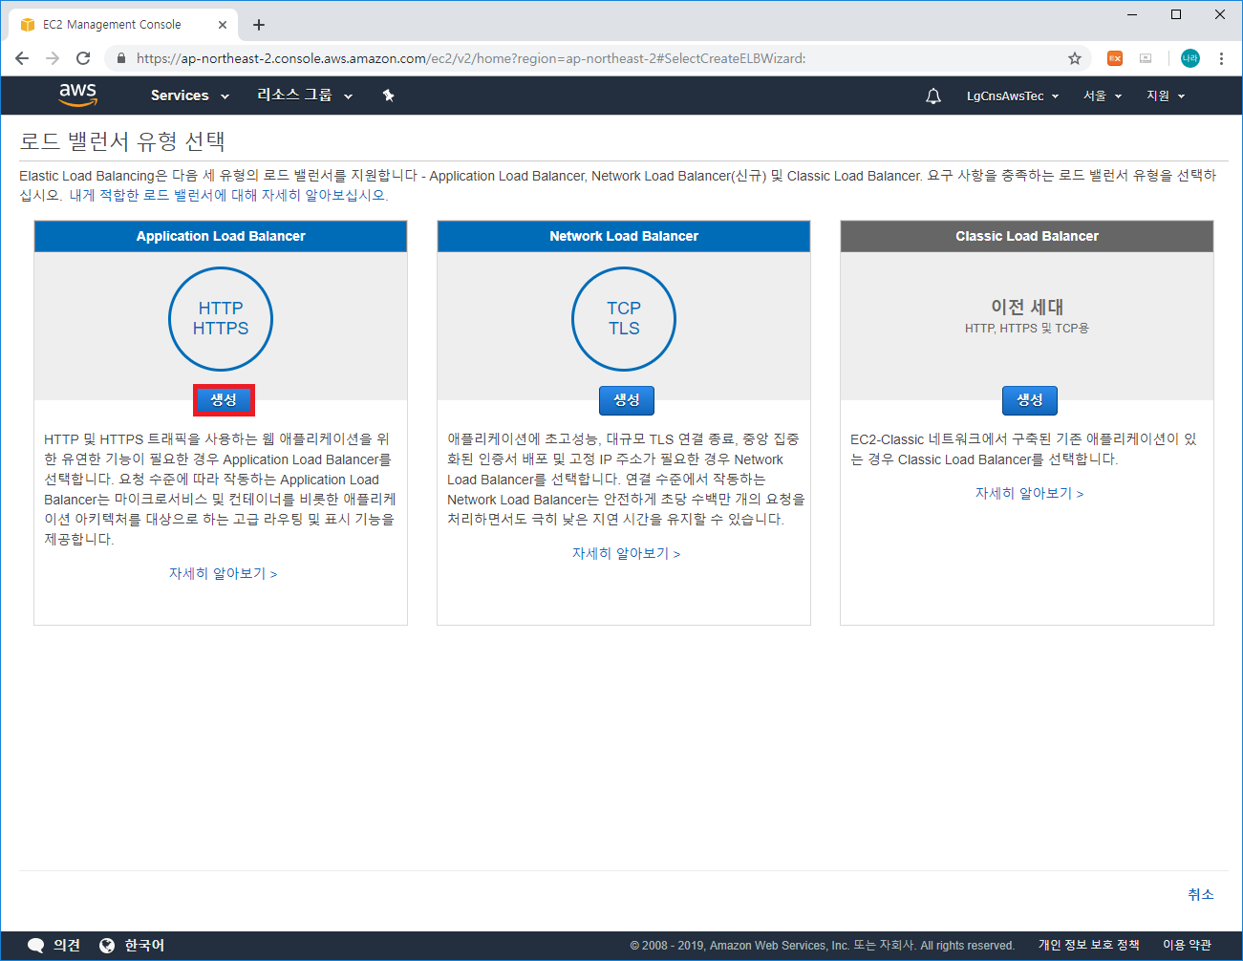The image size is (1243, 961).
Task: Click the globe language icon
Action: (107, 946)
